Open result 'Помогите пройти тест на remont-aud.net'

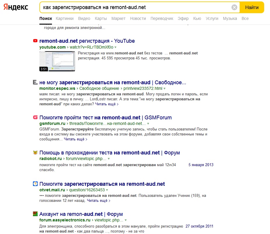(x=105, y=118)
